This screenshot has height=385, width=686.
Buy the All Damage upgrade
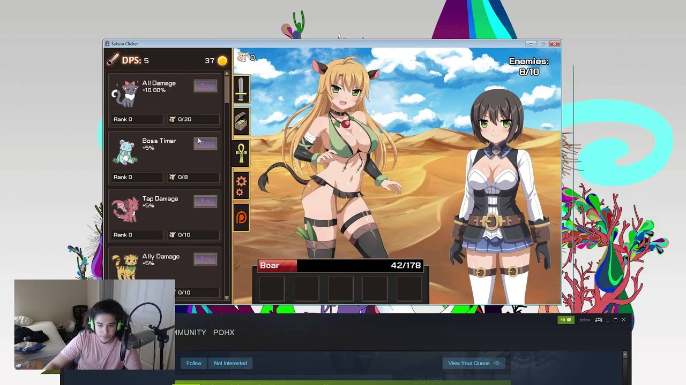(205, 86)
